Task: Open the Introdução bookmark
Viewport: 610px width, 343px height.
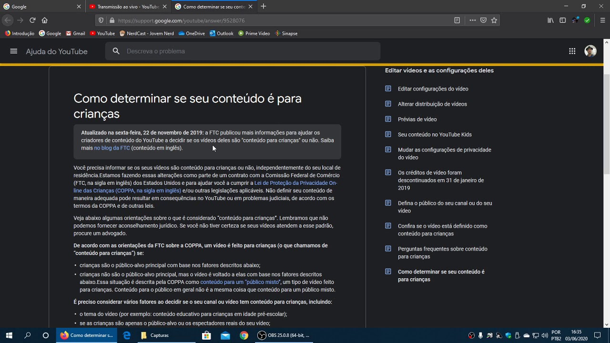Action: [20, 33]
